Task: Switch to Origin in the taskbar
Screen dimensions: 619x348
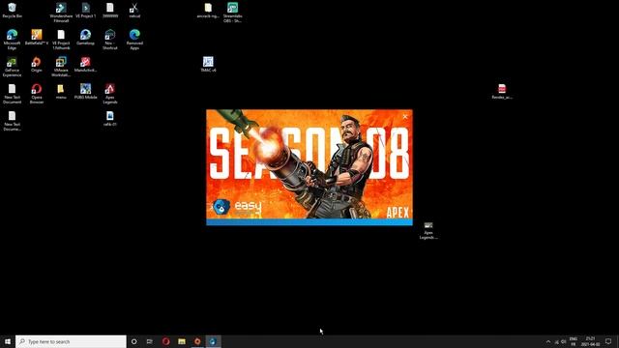Action: tap(197, 341)
